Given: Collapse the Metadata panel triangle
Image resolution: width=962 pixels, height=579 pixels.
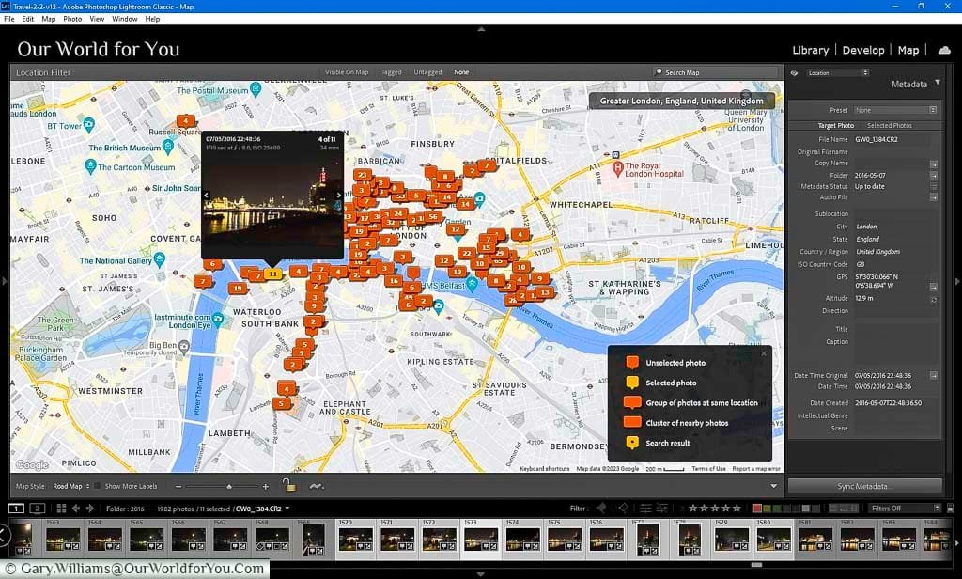Looking at the screenshot, I should pos(937,83).
